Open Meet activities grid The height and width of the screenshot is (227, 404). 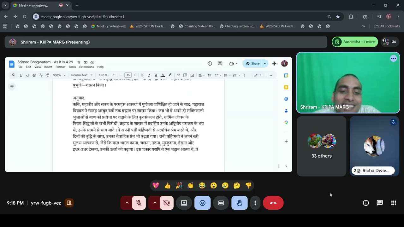[x=394, y=203]
